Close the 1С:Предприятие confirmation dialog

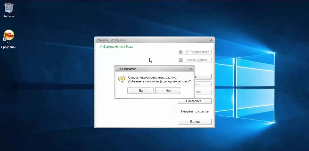point(191,69)
